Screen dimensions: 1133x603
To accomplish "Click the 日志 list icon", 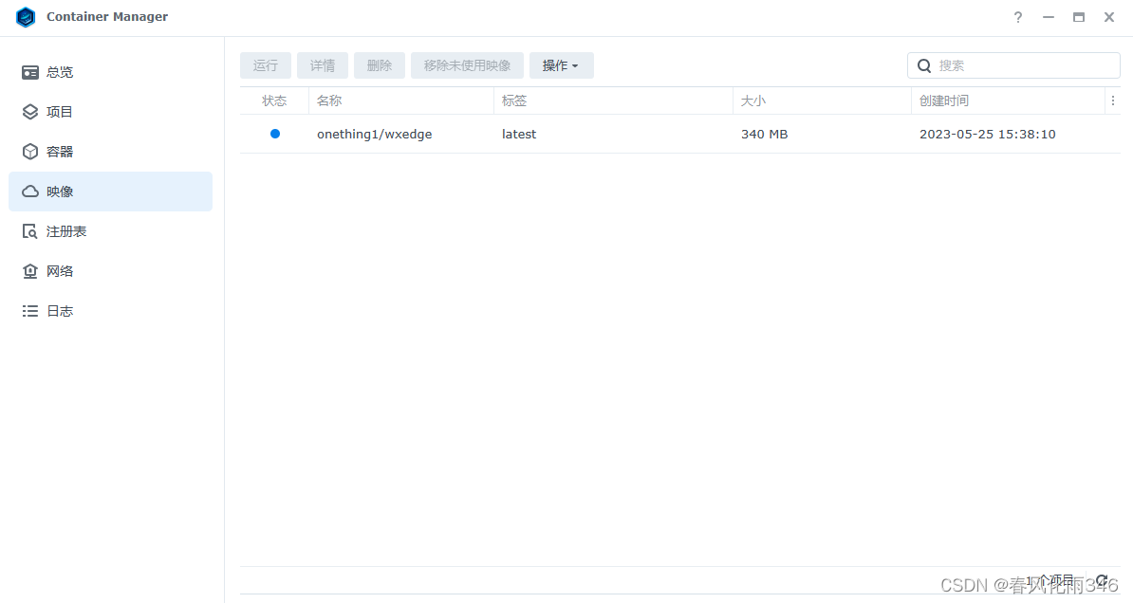I will (x=30, y=311).
